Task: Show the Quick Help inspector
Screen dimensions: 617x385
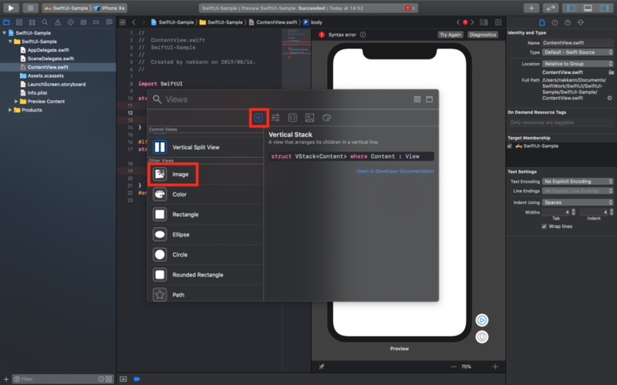Action: tap(568, 22)
